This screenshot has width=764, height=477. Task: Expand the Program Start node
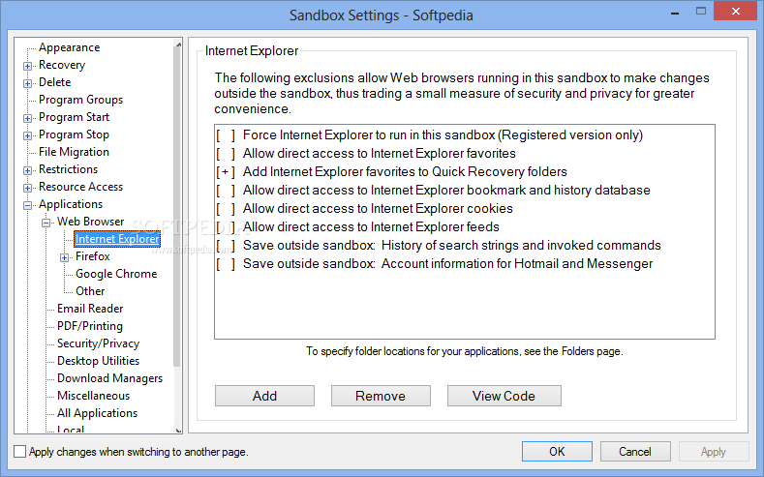point(28,118)
